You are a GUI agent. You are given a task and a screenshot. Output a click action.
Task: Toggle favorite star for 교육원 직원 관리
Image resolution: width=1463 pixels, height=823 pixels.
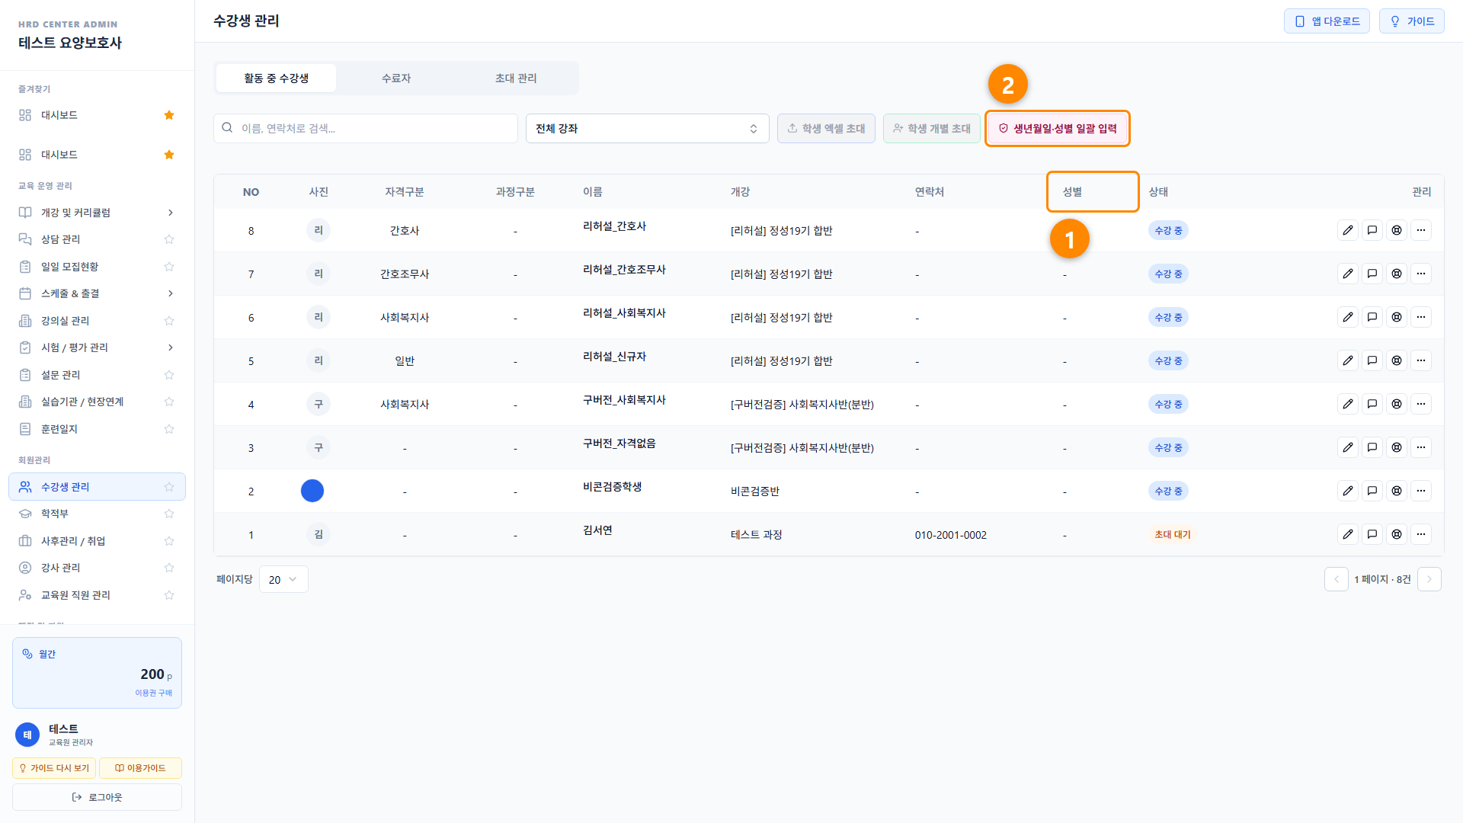pyautogui.click(x=169, y=595)
